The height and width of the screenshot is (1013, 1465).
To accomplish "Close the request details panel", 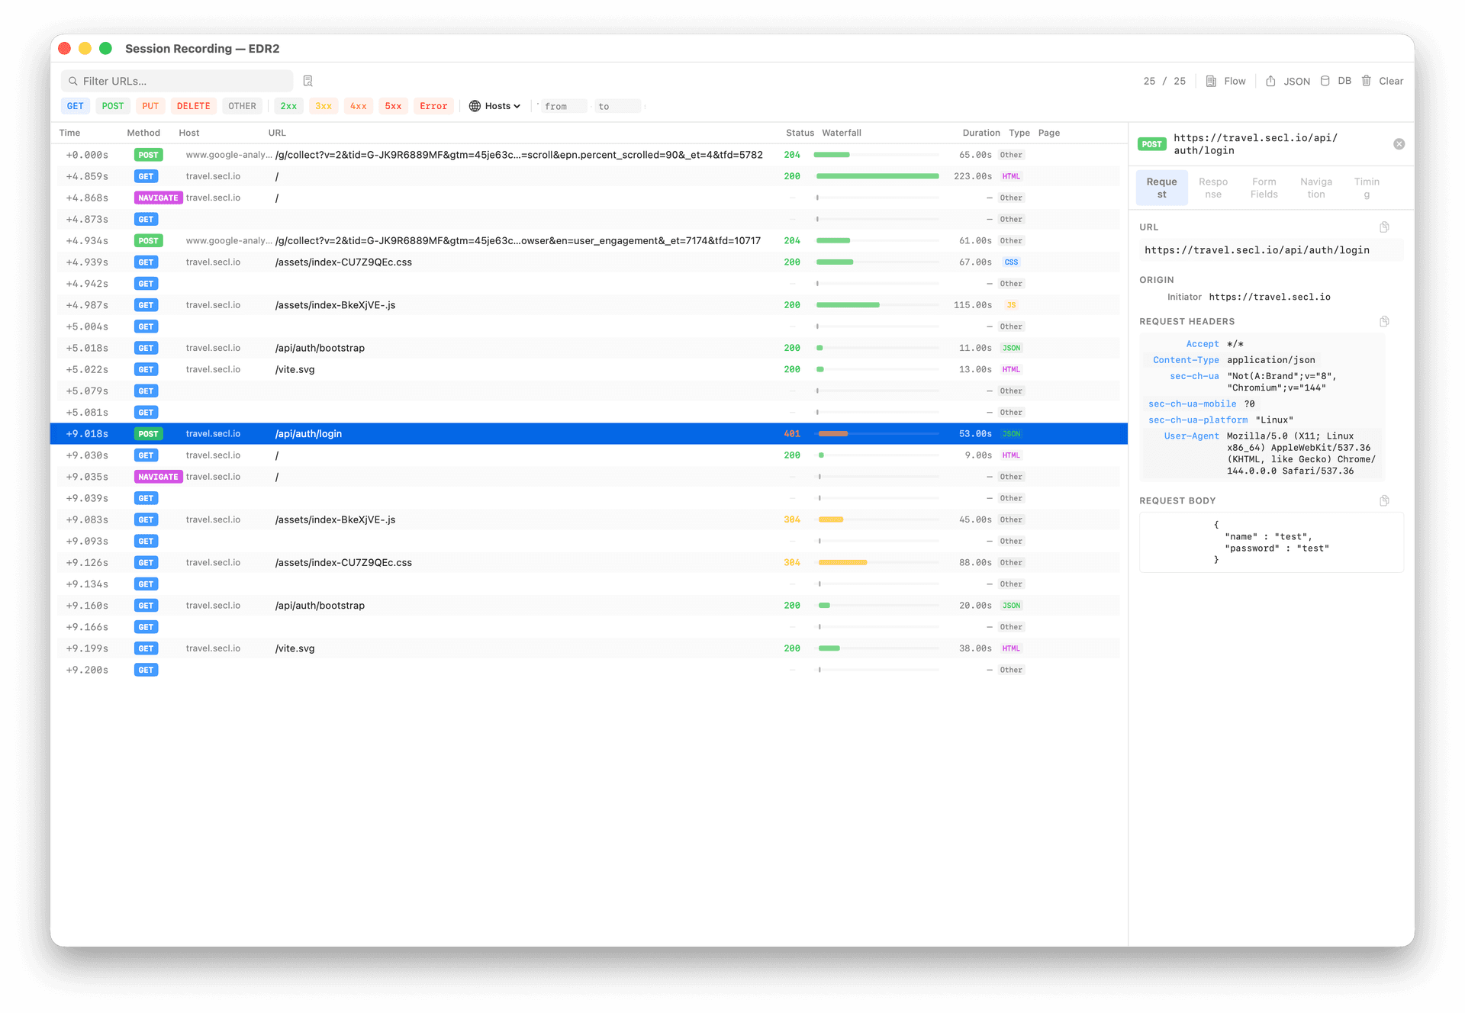I will point(1399,144).
